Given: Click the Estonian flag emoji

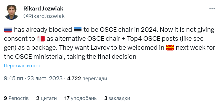Looking at the screenshot, I should coord(77,30).
